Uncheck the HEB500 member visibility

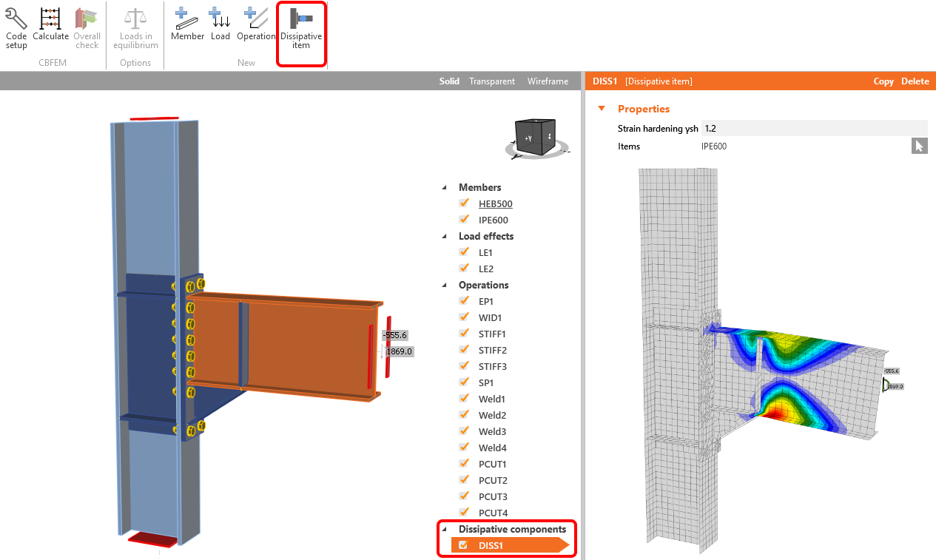[x=465, y=203]
